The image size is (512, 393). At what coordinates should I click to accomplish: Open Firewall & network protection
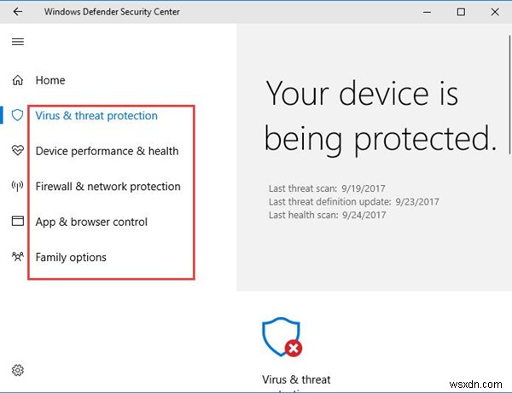(x=108, y=186)
